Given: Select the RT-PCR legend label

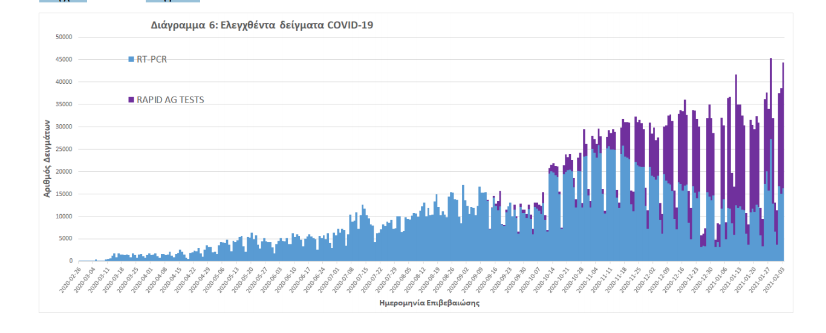Looking at the screenshot, I should (152, 59).
